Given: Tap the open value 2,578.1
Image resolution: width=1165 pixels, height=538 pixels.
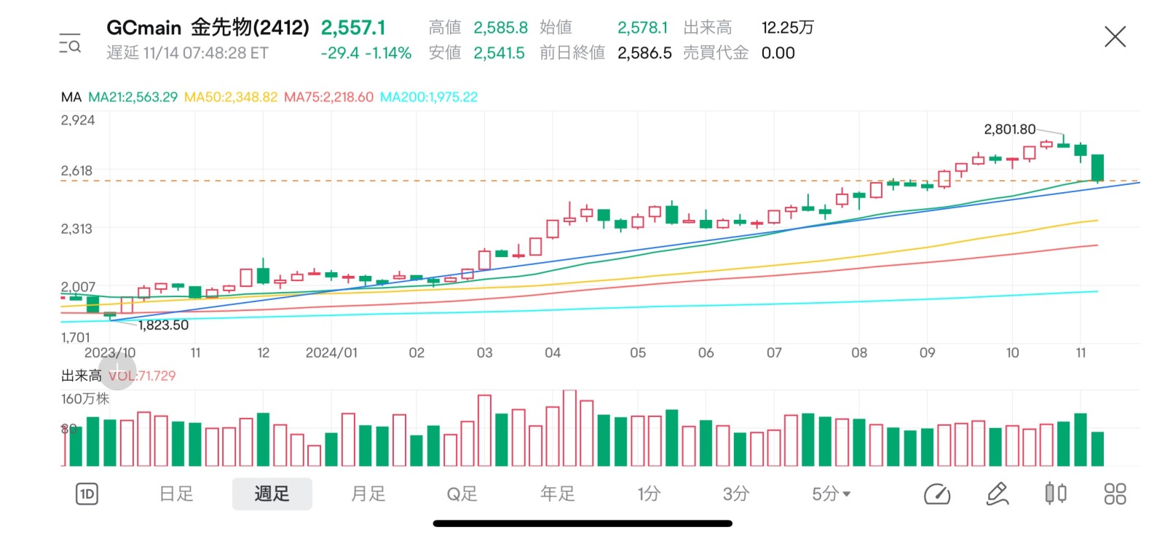Looking at the screenshot, I should [642, 28].
